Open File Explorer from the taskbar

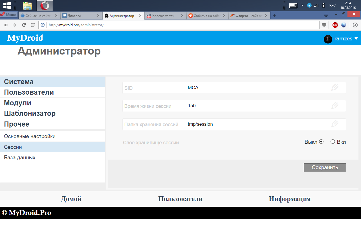click(27, 5)
